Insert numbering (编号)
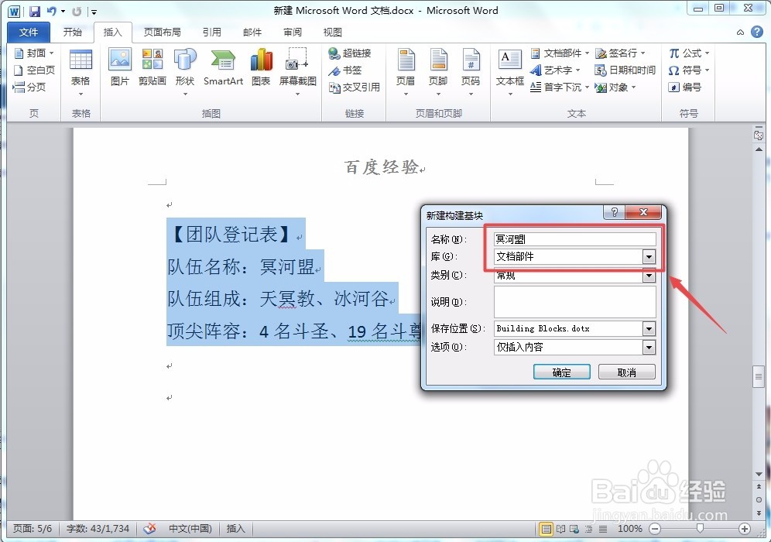Screen dimensions: 771x542 pyautogui.click(x=684, y=87)
